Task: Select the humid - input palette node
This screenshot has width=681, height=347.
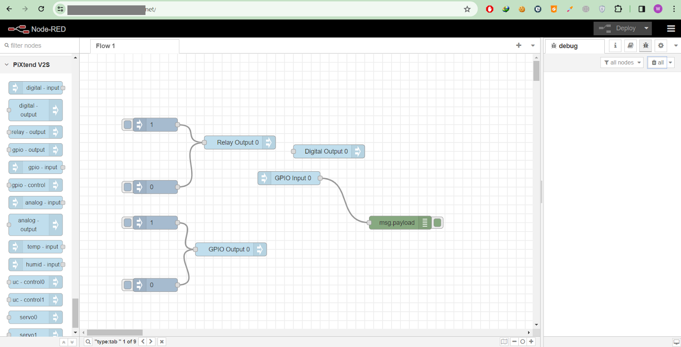Action: 36,265
